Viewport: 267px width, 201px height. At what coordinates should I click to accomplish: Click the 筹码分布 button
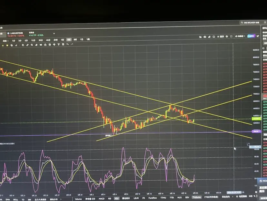[54, 199]
